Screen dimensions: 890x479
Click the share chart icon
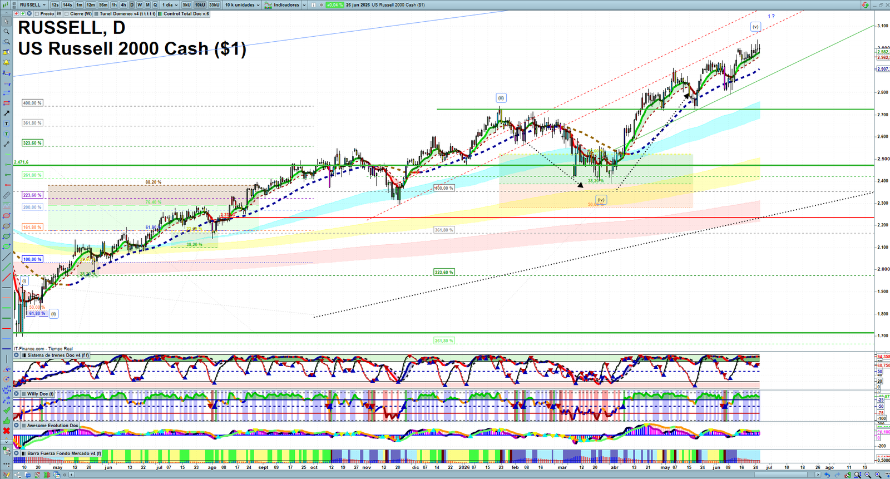click(x=18, y=475)
